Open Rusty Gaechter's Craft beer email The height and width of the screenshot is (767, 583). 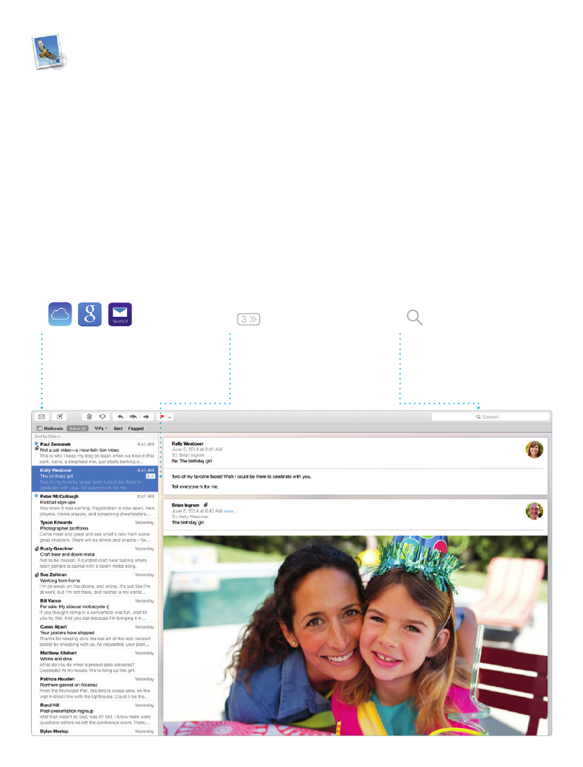[x=95, y=557]
